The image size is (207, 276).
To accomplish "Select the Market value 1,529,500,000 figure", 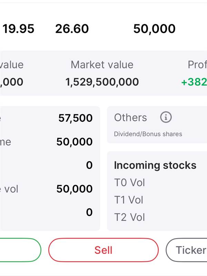I will click(x=102, y=82).
